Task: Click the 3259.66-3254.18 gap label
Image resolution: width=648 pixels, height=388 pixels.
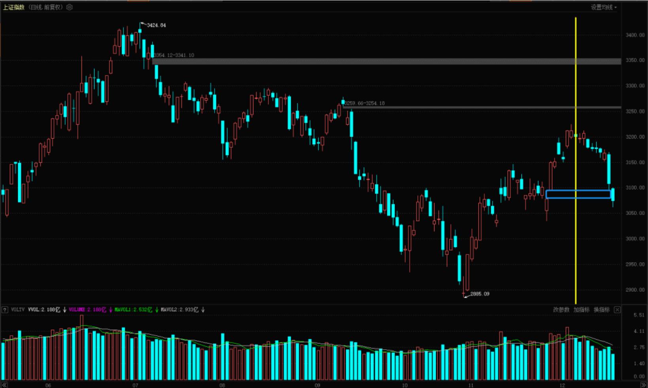Action: (x=364, y=103)
